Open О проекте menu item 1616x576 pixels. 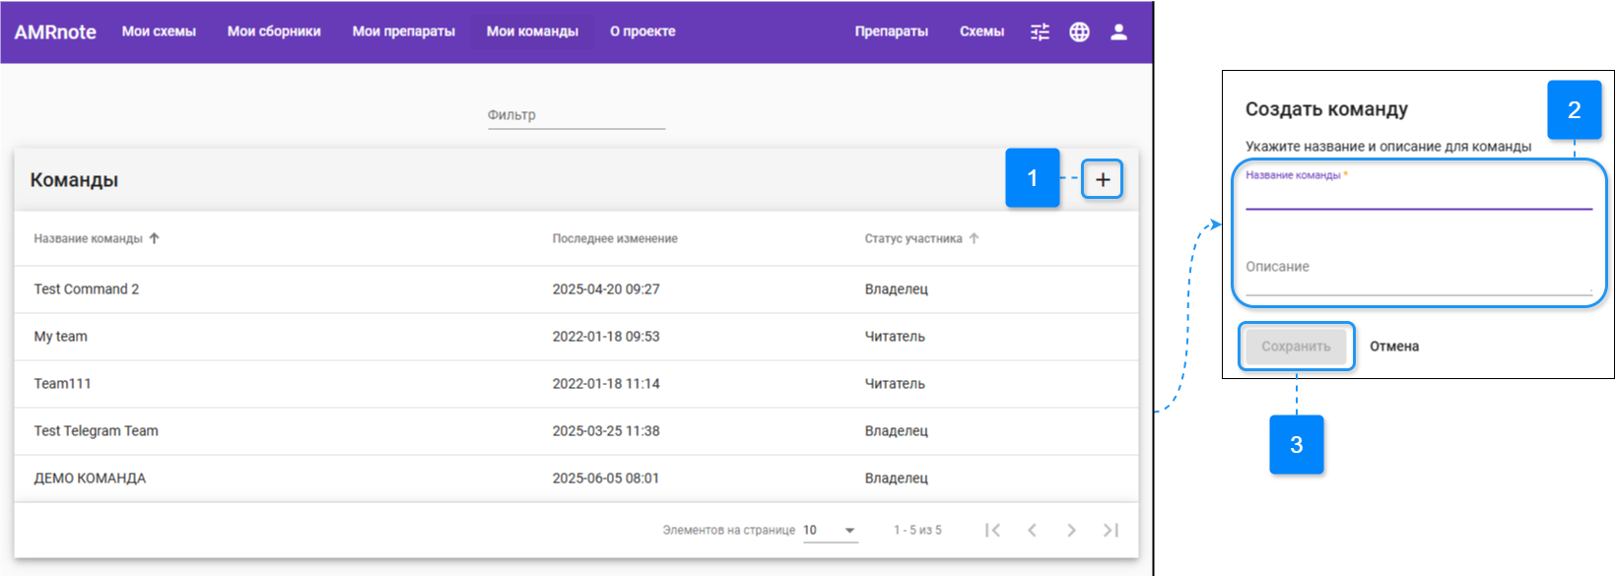click(642, 32)
